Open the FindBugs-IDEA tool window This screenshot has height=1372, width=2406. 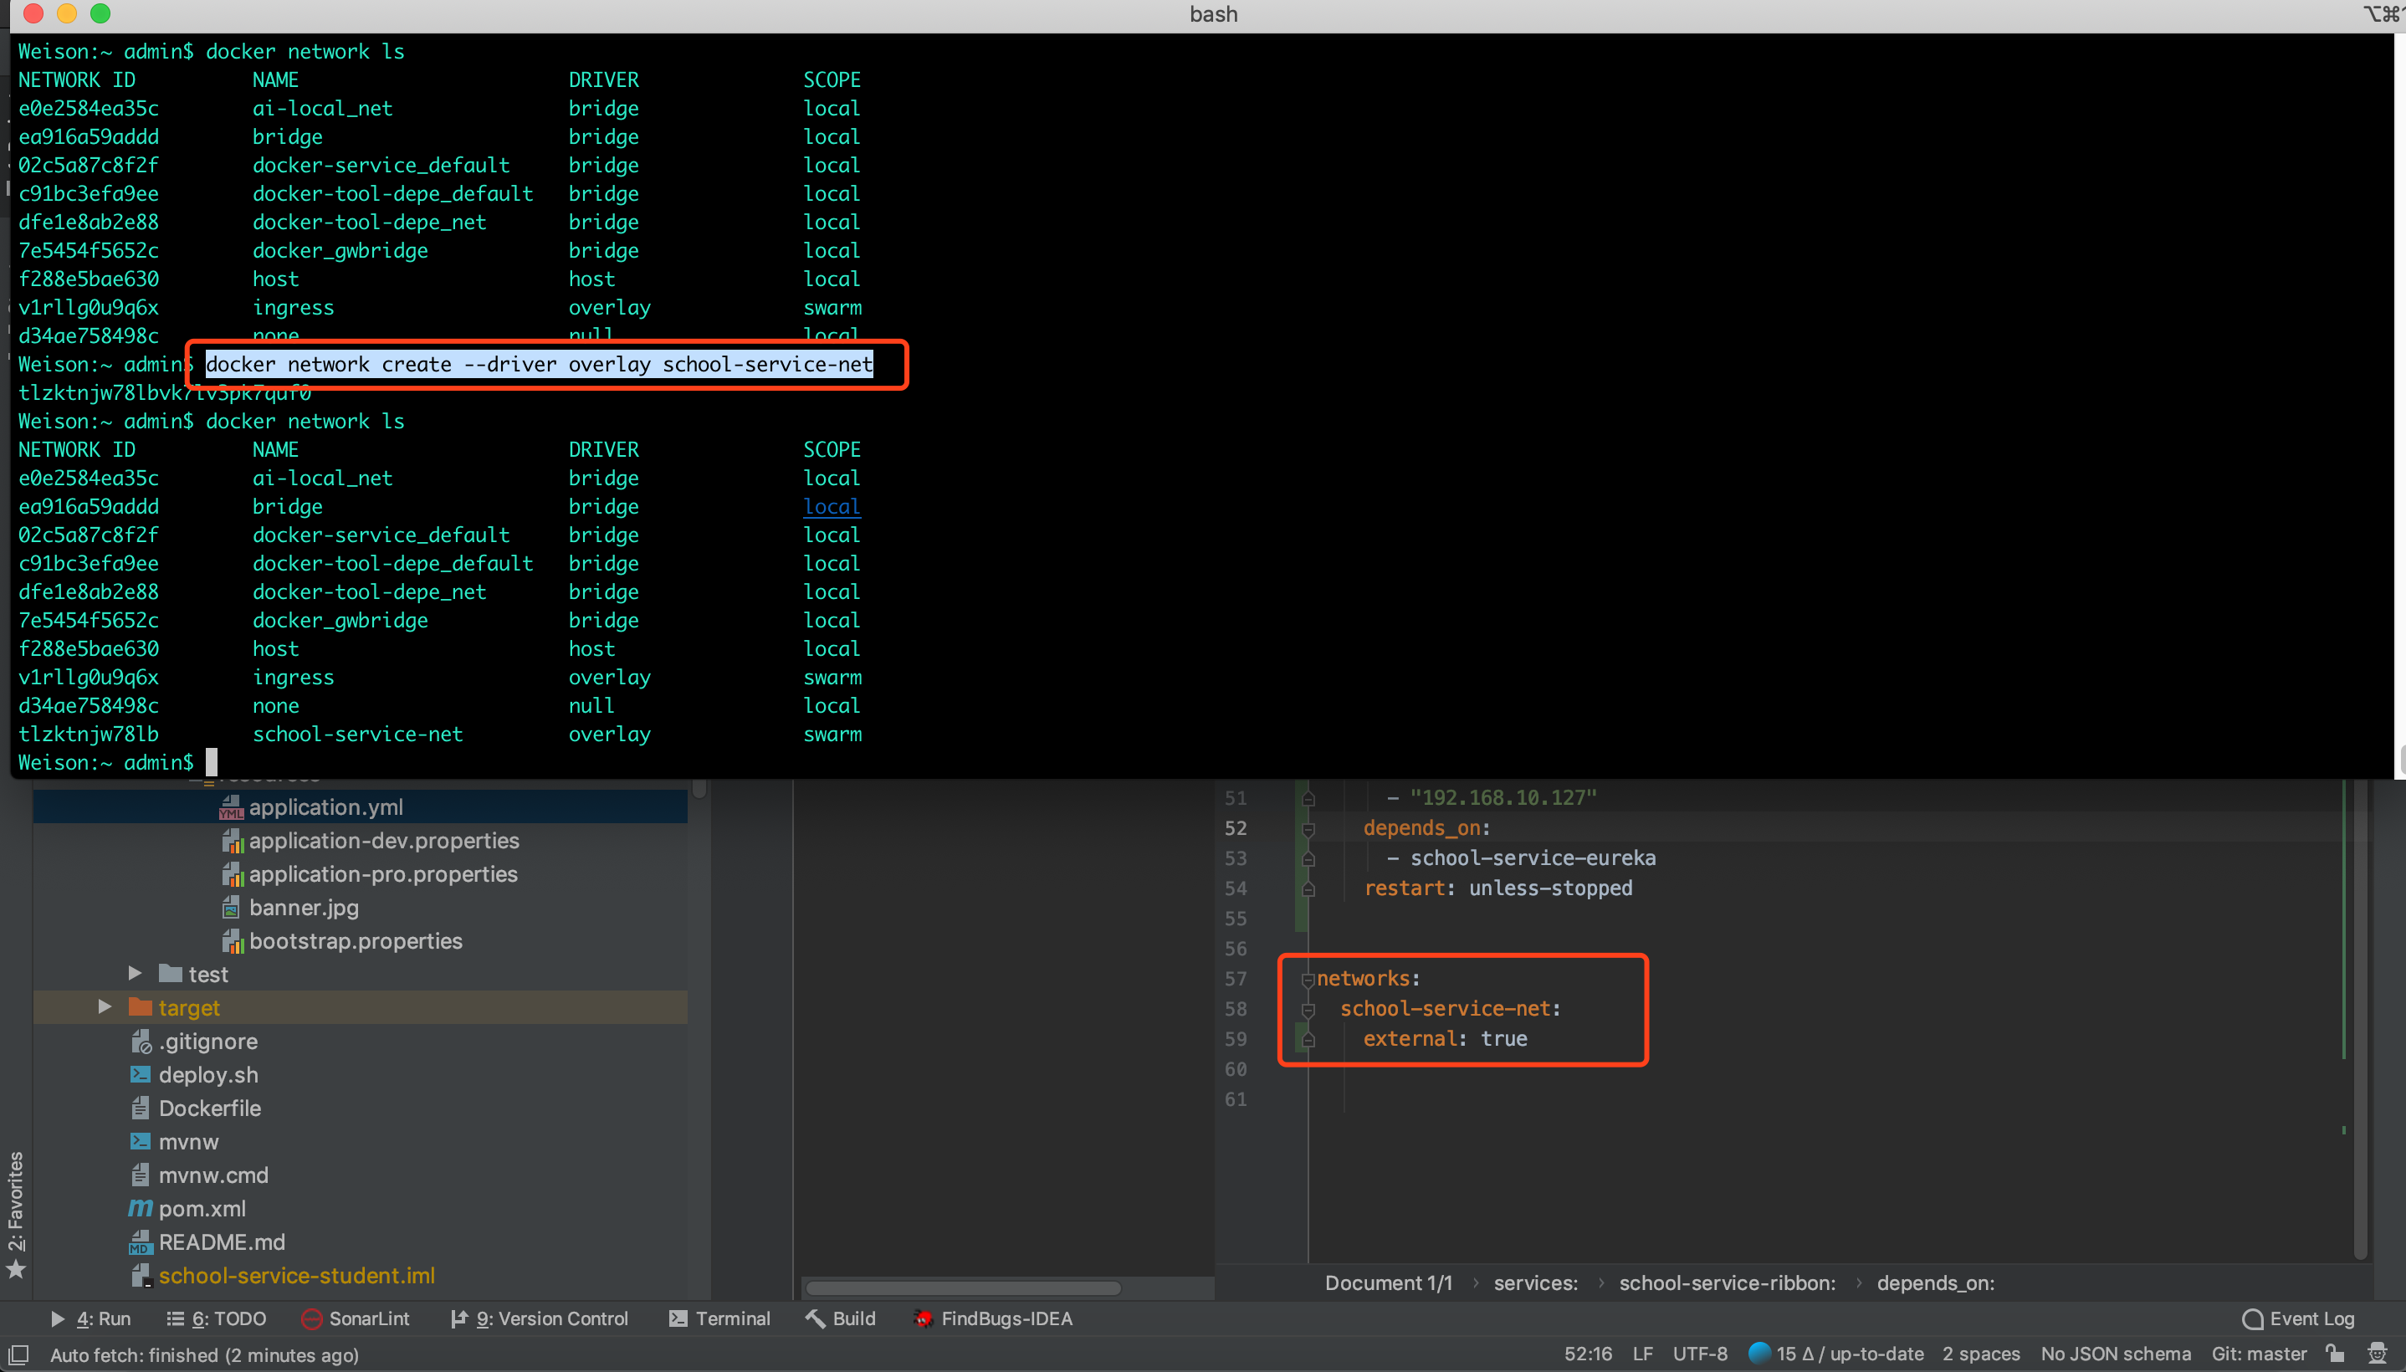point(993,1318)
